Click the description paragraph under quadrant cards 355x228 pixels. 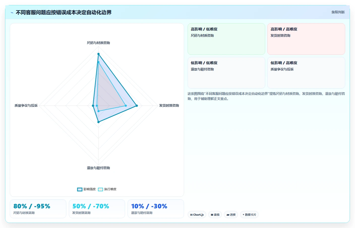(266, 96)
